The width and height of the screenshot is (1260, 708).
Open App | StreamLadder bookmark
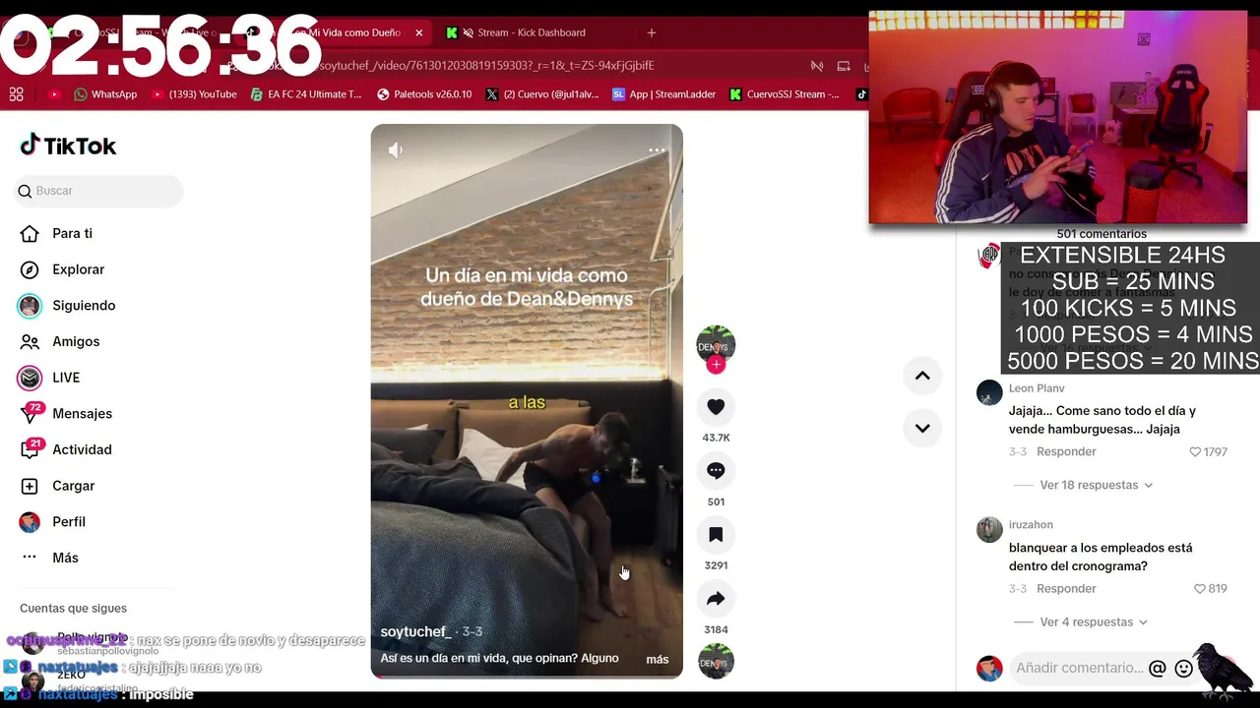[x=664, y=94]
